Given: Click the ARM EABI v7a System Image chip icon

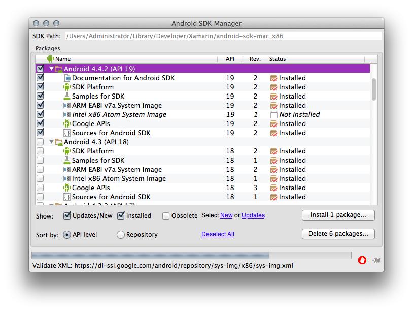Looking at the screenshot, I should point(68,105).
